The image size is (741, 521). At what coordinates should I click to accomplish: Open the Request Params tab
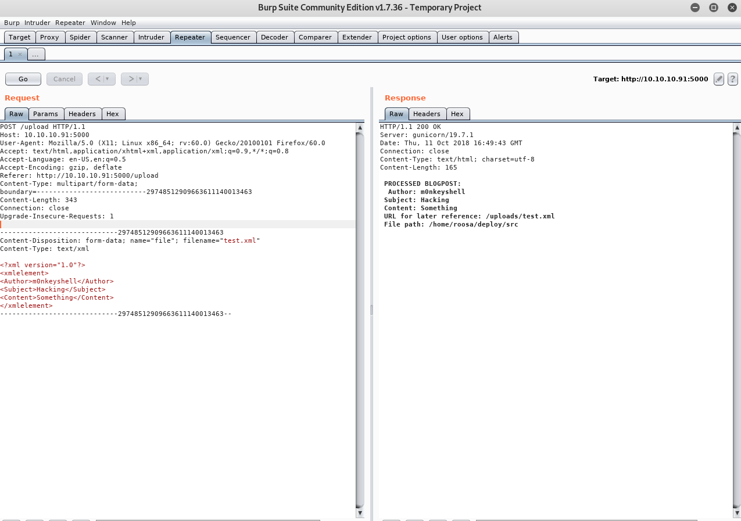[x=45, y=114]
